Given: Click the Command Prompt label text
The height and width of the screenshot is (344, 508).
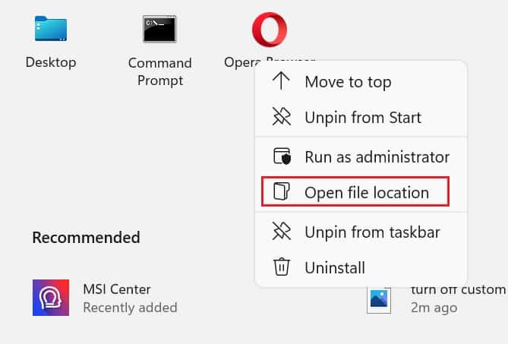Looking at the screenshot, I should 160,71.
